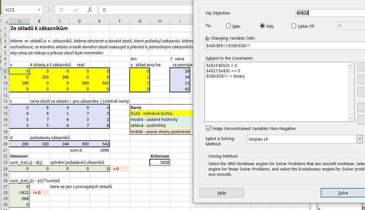Select column B header
365x210 pixels.
[x=39, y=21]
